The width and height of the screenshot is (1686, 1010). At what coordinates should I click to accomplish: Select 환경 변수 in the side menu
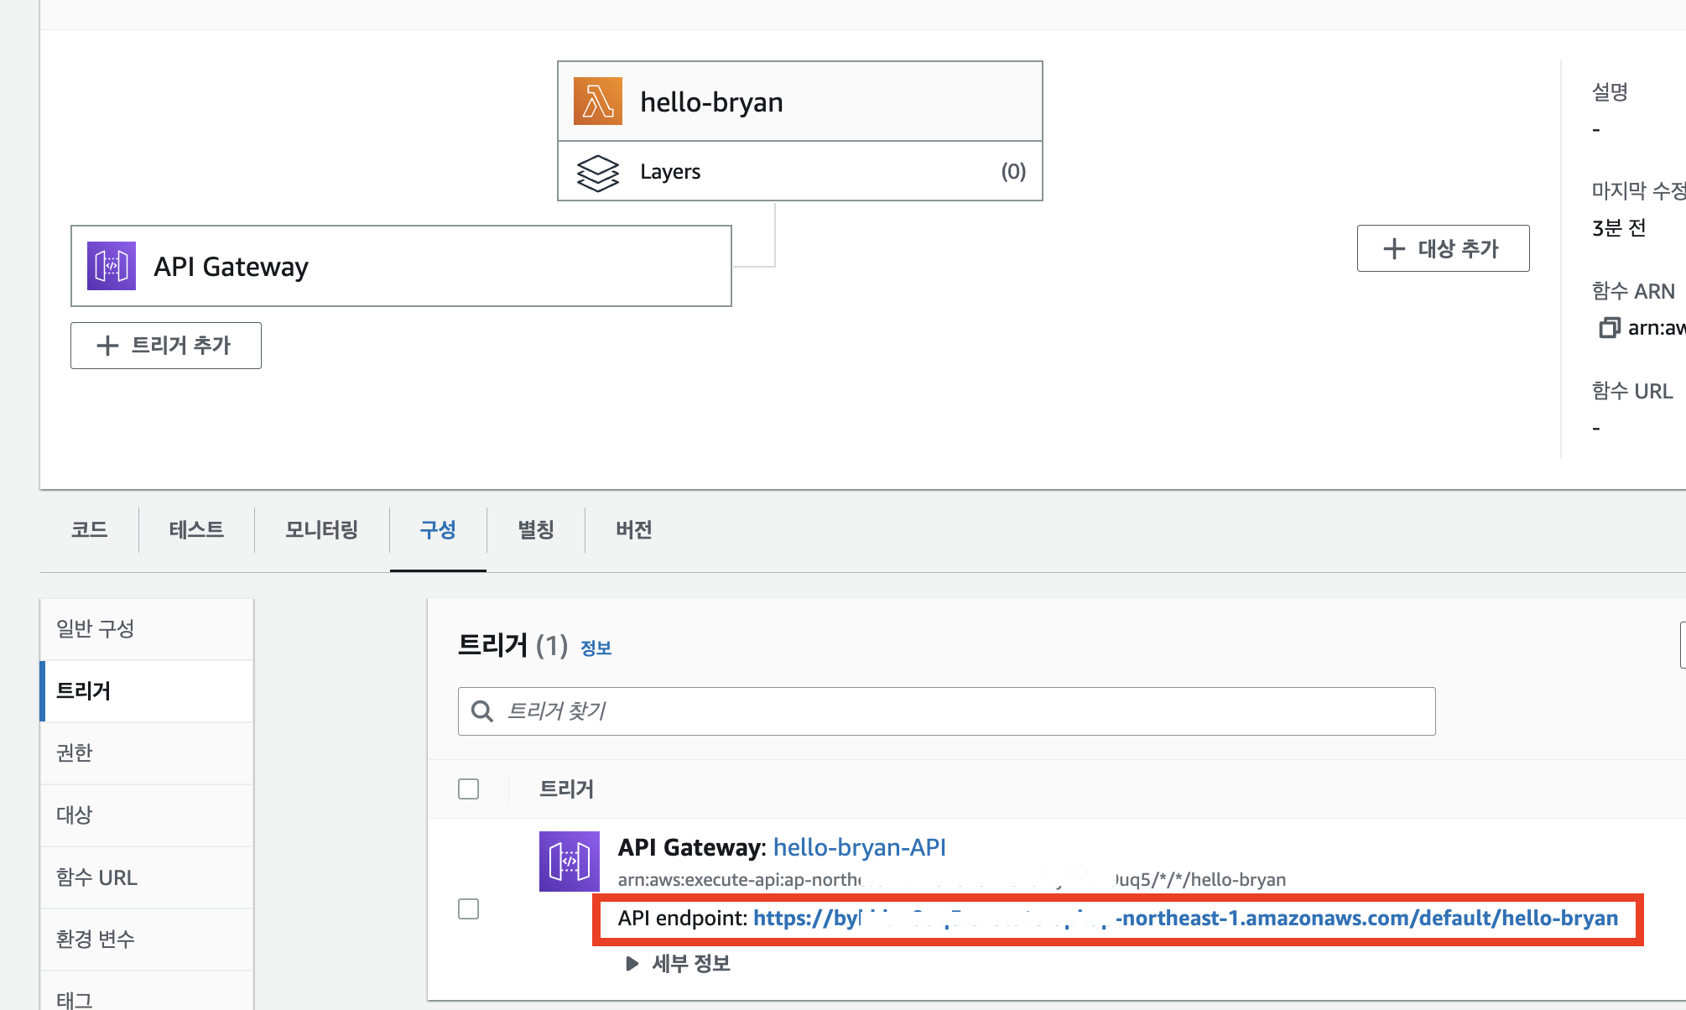point(96,939)
